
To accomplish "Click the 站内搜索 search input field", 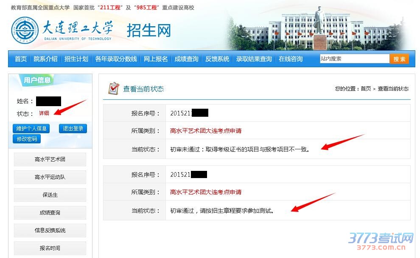I will (x=354, y=59).
